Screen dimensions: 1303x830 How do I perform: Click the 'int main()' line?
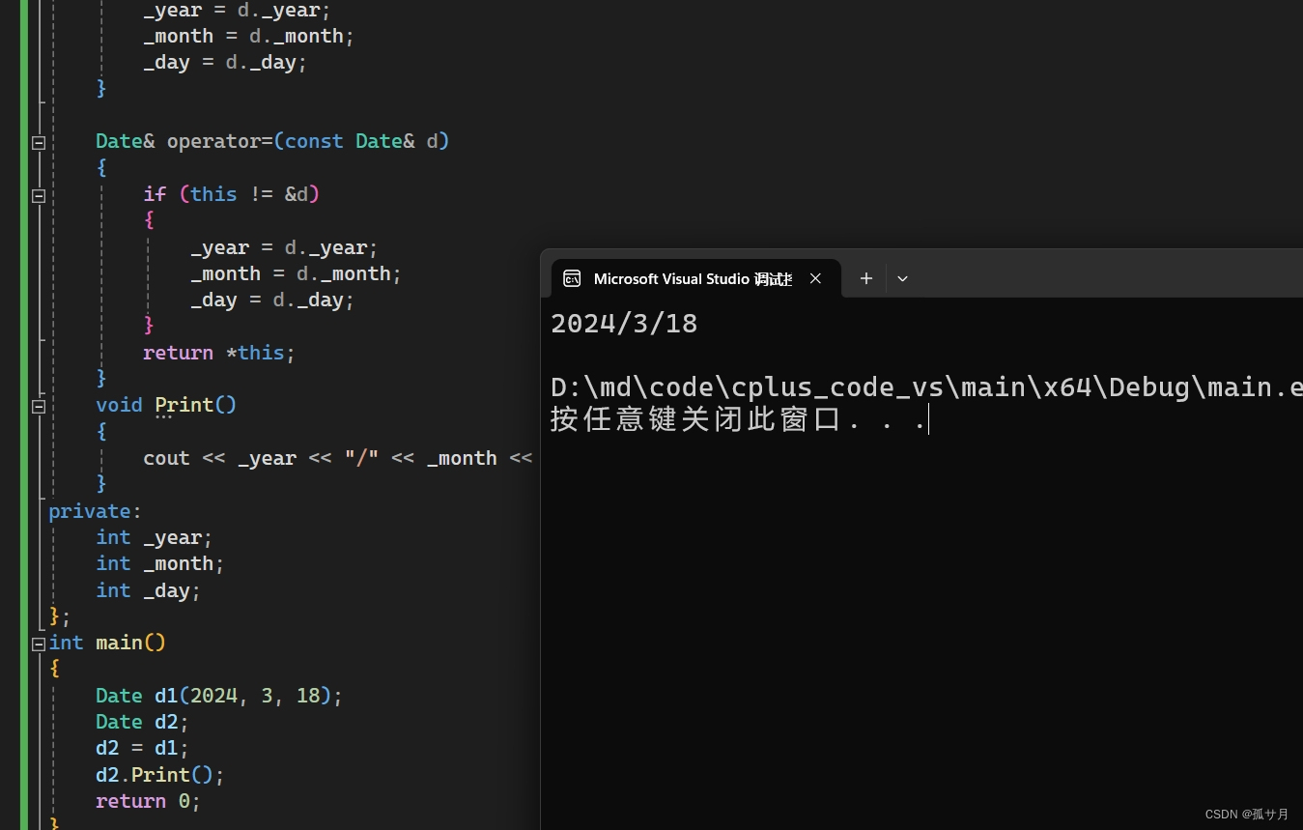[107, 643]
